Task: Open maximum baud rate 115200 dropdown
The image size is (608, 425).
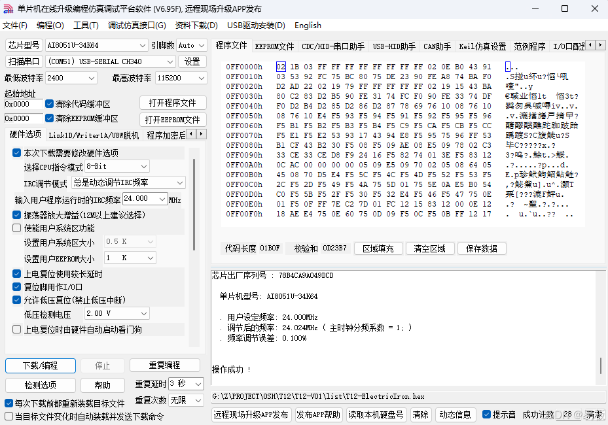Action: click(x=181, y=78)
